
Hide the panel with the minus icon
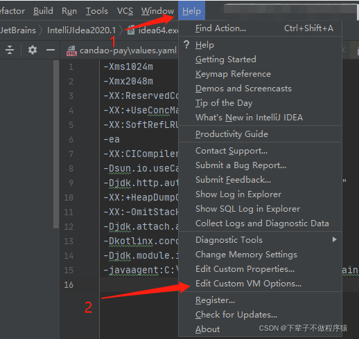51,50
